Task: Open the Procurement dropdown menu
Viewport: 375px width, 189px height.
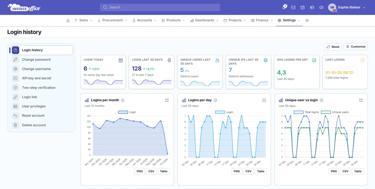Action: click(x=112, y=20)
